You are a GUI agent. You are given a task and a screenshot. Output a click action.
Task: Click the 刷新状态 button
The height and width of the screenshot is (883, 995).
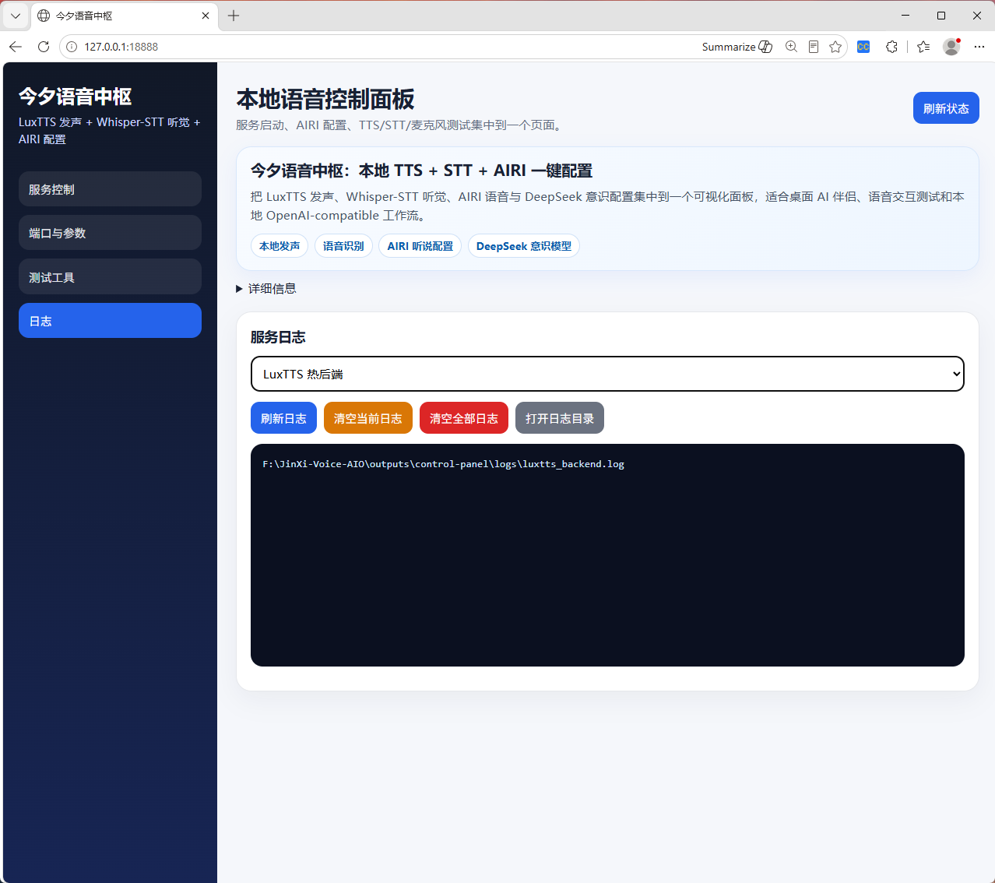[946, 108]
